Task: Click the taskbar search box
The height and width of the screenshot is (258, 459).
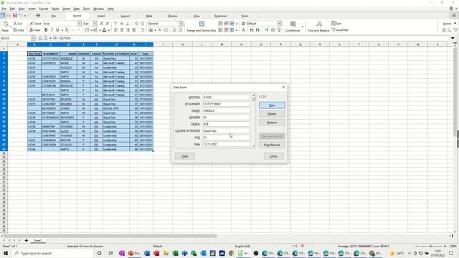Action: [52, 253]
